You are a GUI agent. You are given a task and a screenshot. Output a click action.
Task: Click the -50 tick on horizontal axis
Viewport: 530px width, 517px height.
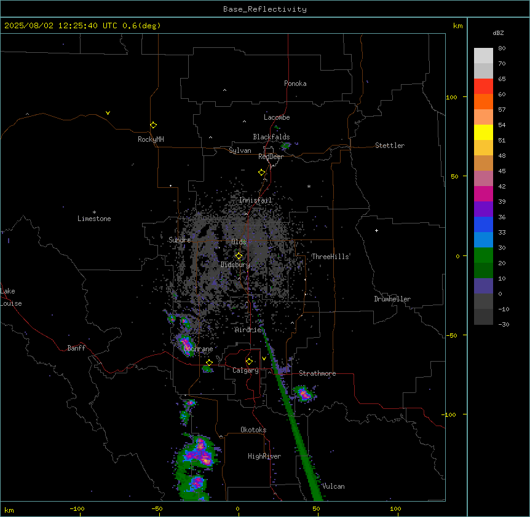pyautogui.click(x=157, y=508)
